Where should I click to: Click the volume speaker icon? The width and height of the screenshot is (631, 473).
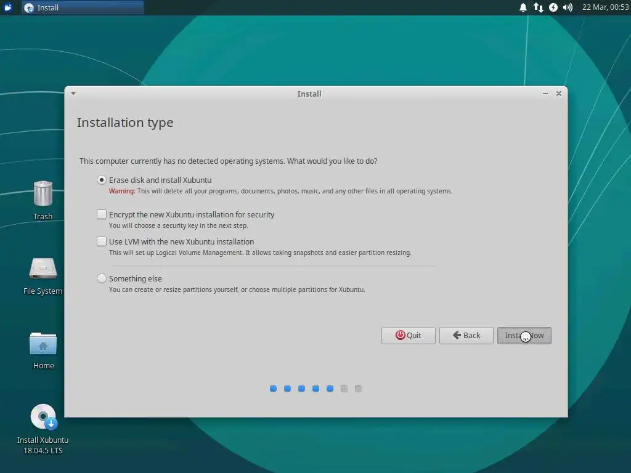pyautogui.click(x=568, y=7)
